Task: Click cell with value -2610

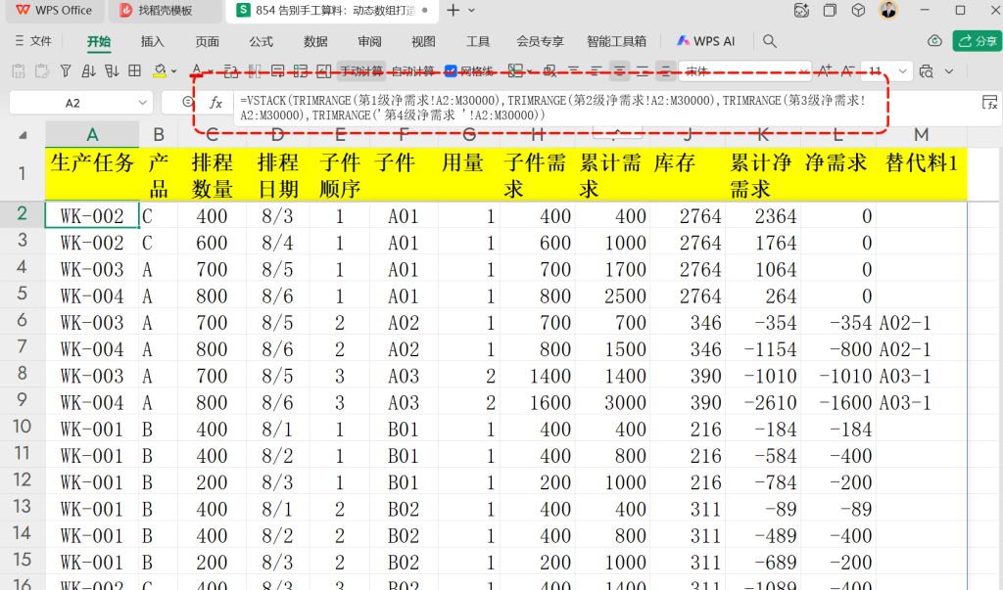Action: pos(763,403)
